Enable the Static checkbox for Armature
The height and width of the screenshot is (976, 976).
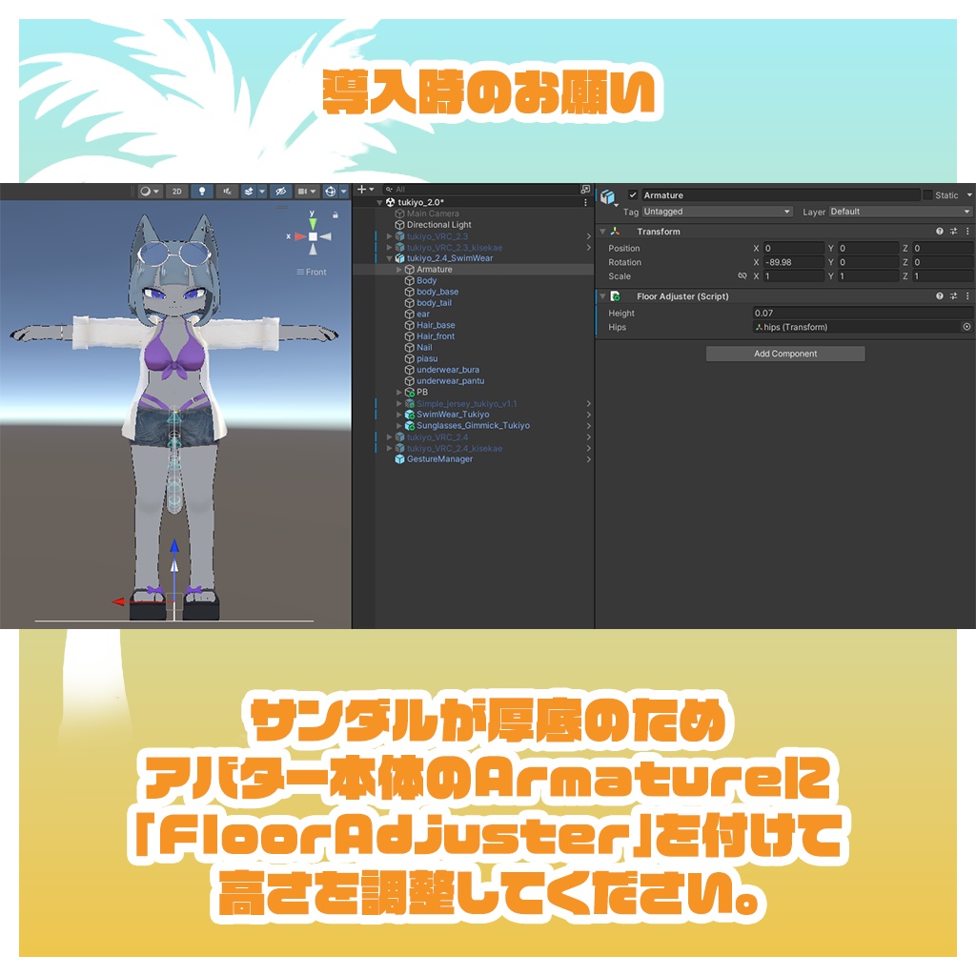(x=926, y=195)
